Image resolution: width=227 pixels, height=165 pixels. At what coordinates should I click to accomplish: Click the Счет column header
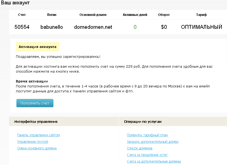pos(22,15)
